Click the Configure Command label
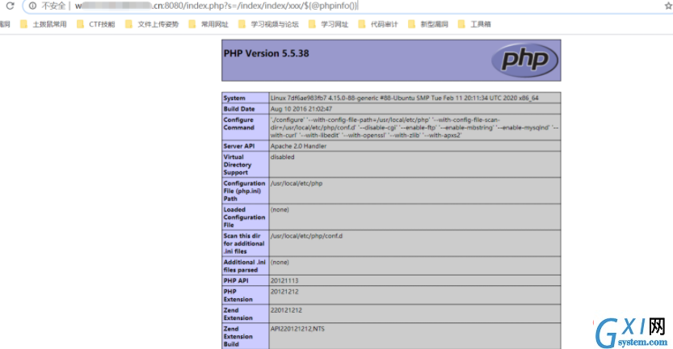The image size is (673, 349). (238, 124)
